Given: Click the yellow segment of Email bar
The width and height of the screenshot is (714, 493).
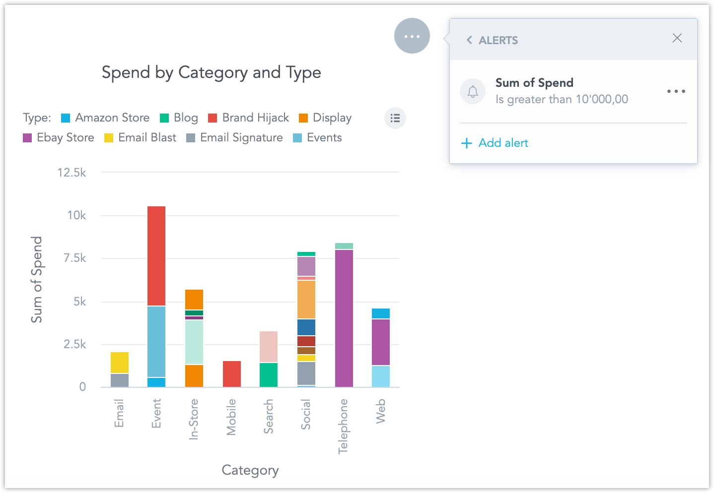Looking at the screenshot, I should [120, 363].
